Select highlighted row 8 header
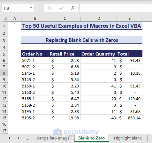The image size is (152, 143). click(x=4, y=73)
